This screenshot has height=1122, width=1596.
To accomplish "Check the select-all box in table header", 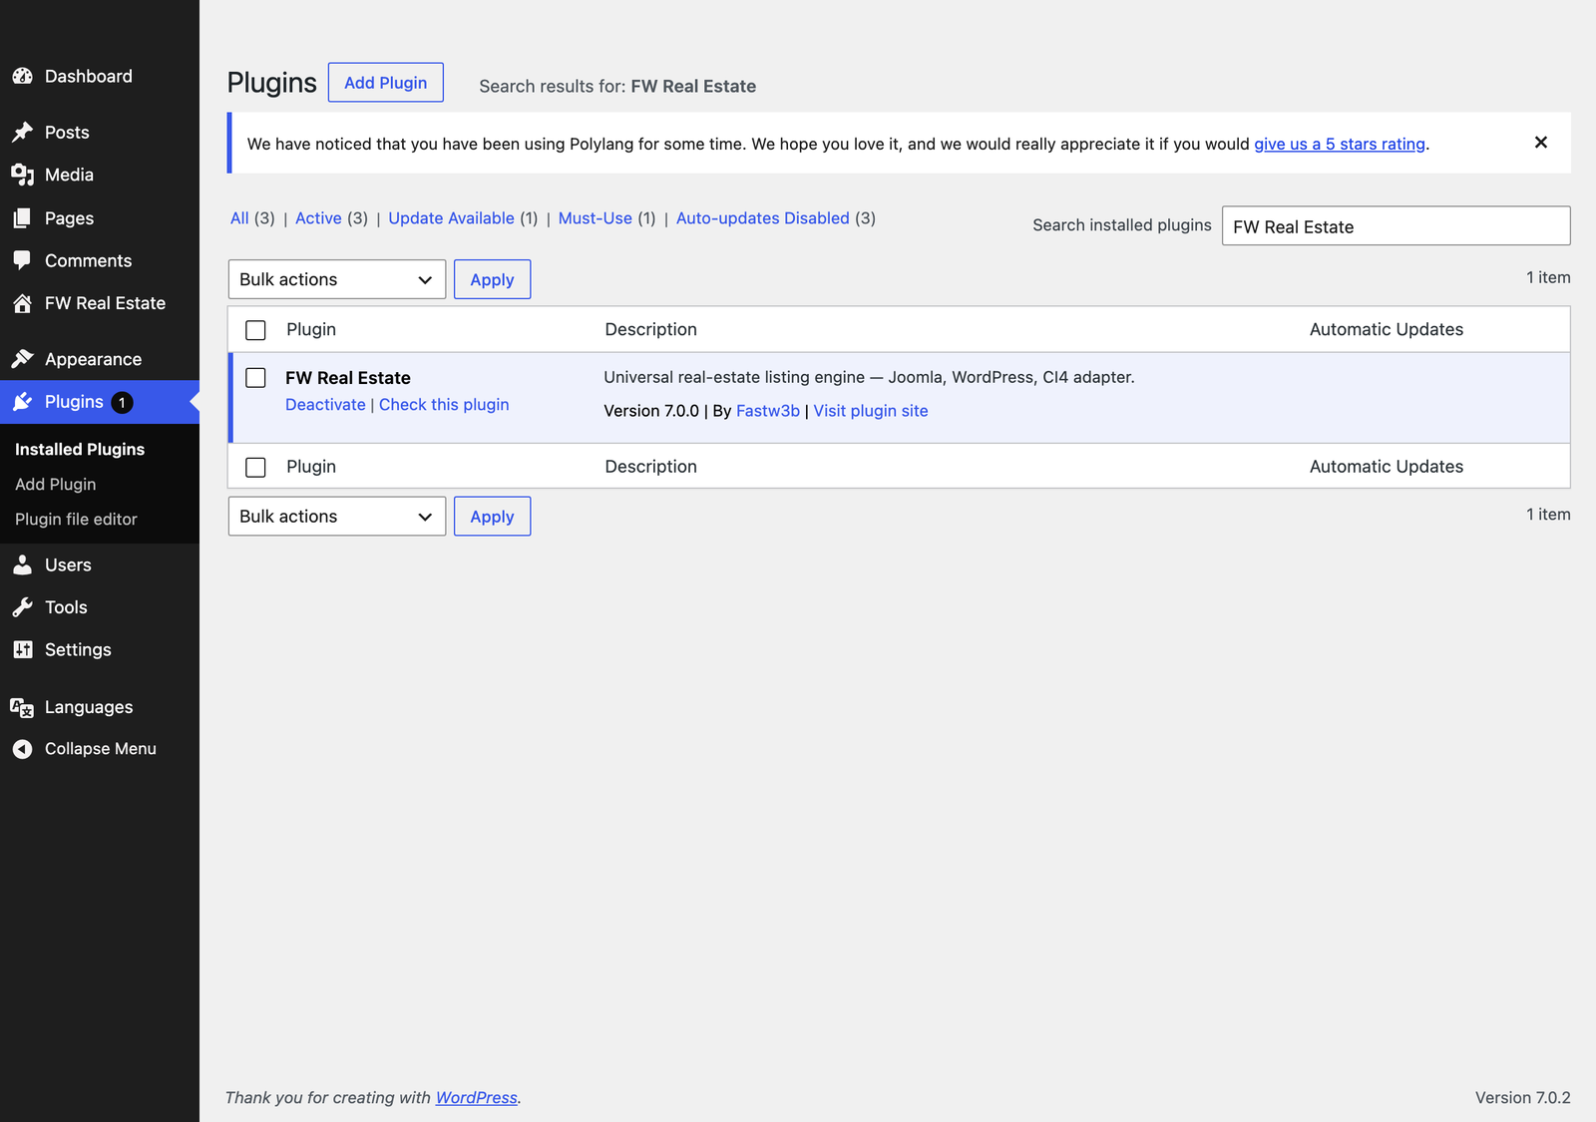I will coord(256,330).
